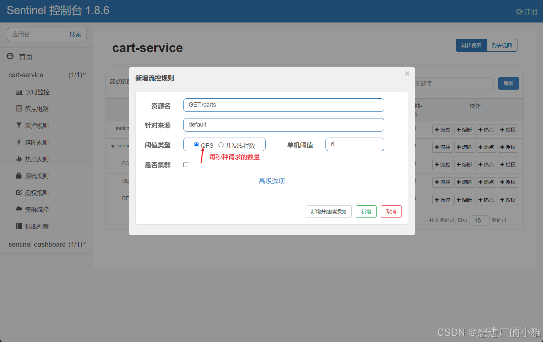Screen dimensions: 543x342
Task: Click the Sentinel 控制台 1.8.6 title
Action: (58, 10)
